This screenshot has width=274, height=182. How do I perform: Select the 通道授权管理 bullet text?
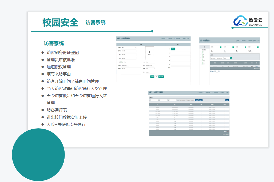click(59, 67)
